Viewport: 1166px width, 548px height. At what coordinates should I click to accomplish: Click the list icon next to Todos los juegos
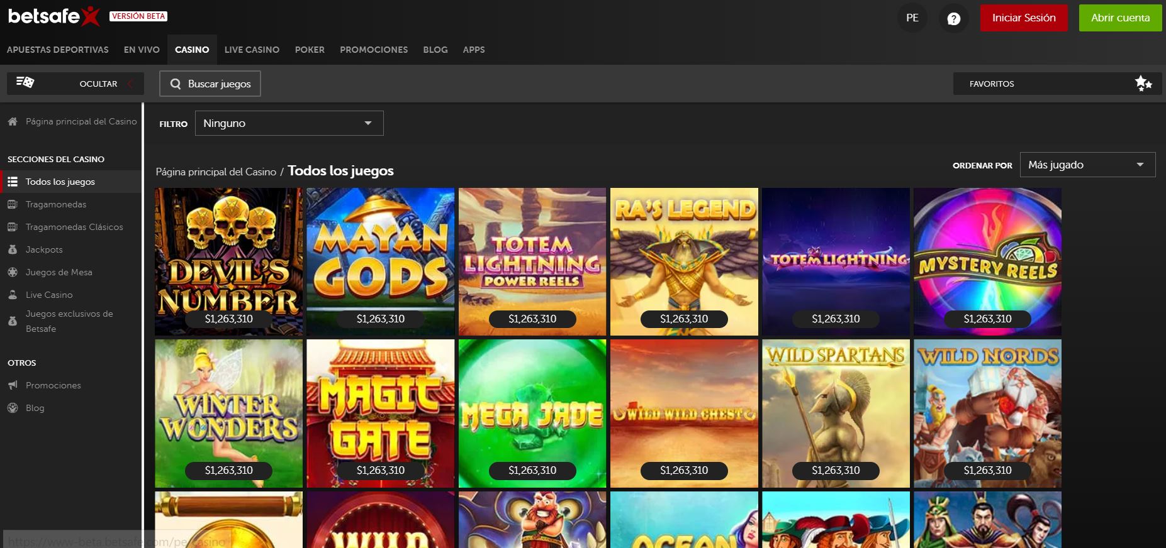click(x=13, y=182)
